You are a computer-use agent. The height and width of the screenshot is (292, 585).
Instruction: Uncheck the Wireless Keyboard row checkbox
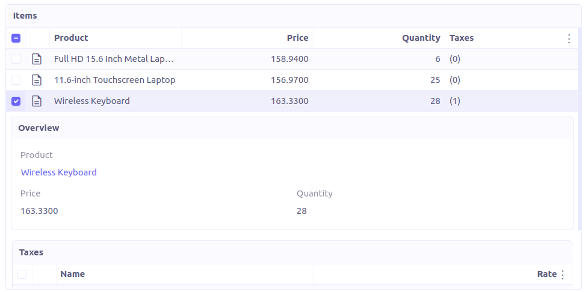click(16, 101)
